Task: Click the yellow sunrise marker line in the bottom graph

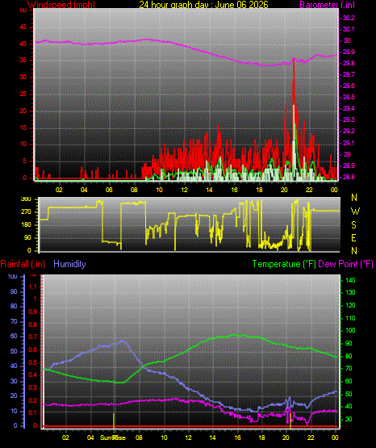Action: click(114, 421)
